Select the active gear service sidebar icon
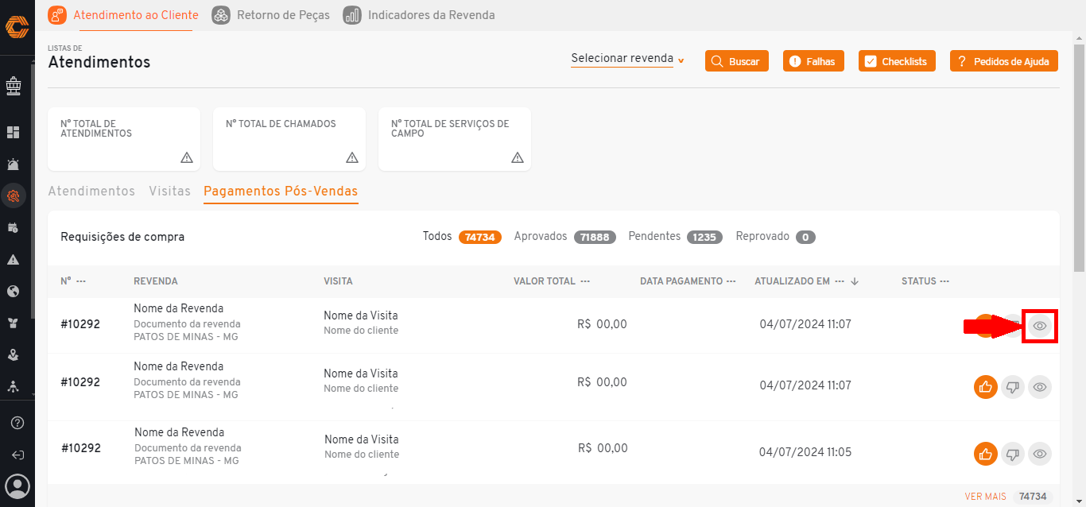 (x=13, y=195)
